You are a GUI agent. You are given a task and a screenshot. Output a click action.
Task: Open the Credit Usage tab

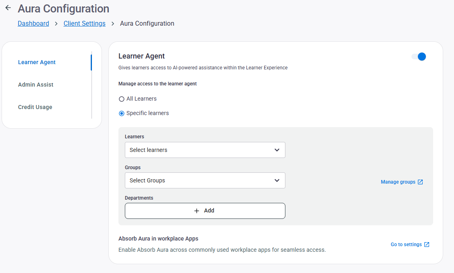coord(35,107)
